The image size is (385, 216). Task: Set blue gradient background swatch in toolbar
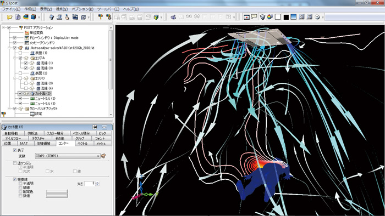pos(294,16)
